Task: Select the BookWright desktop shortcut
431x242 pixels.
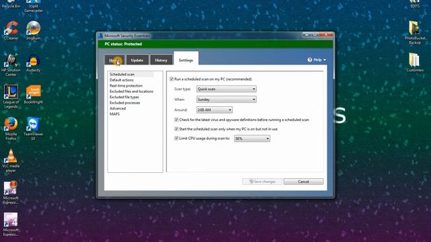Action: (33, 94)
